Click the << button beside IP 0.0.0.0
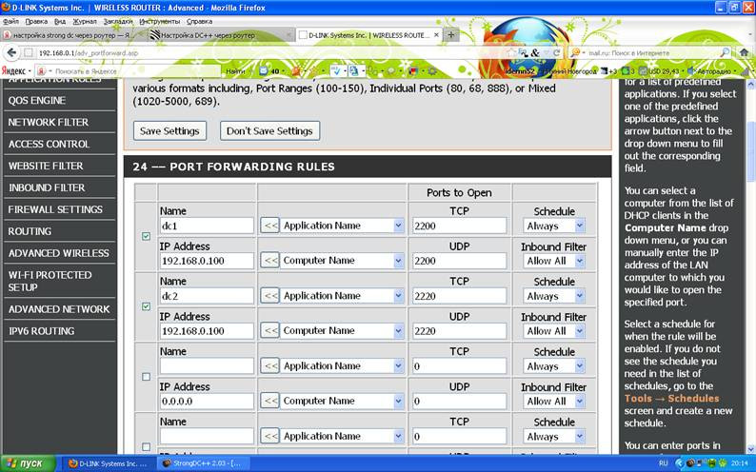Screen dimensions: 756x472 [x=270, y=401]
